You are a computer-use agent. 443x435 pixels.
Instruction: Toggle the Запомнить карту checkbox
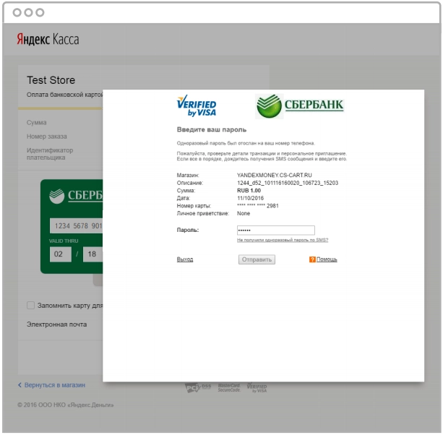30,306
